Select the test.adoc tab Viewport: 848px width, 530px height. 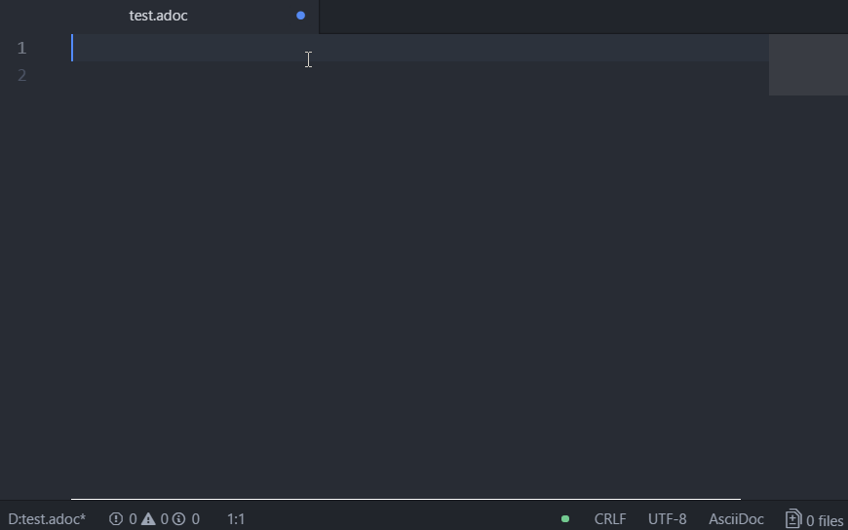[x=159, y=16]
